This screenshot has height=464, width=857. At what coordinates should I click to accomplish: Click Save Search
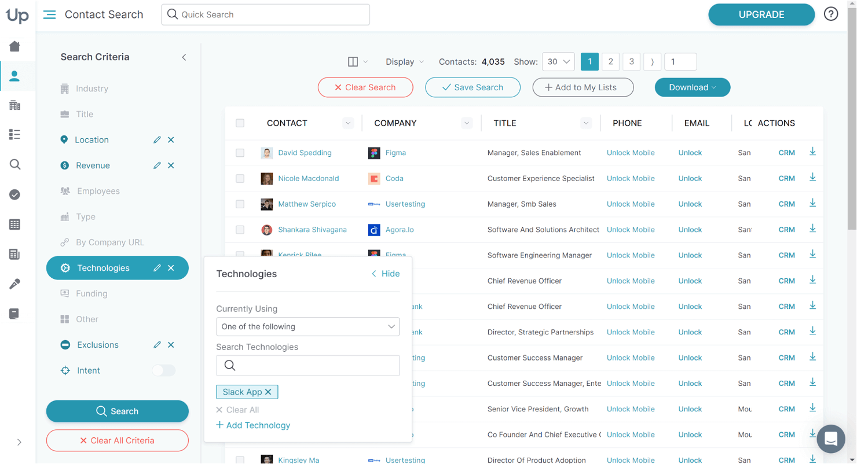tap(473, 87)
